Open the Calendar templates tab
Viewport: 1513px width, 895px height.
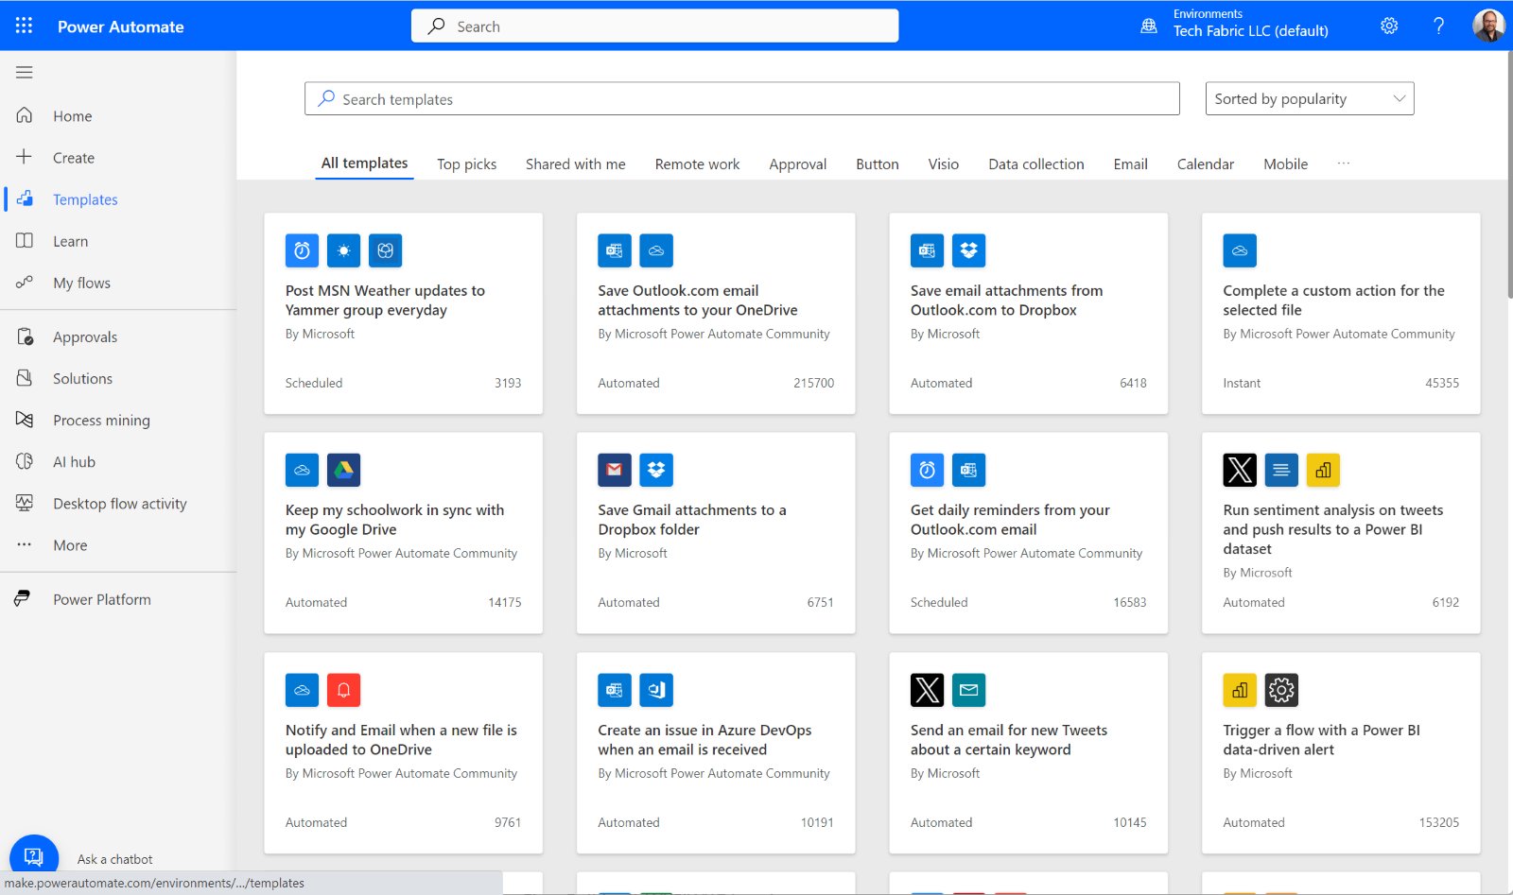pos(1206,164)
